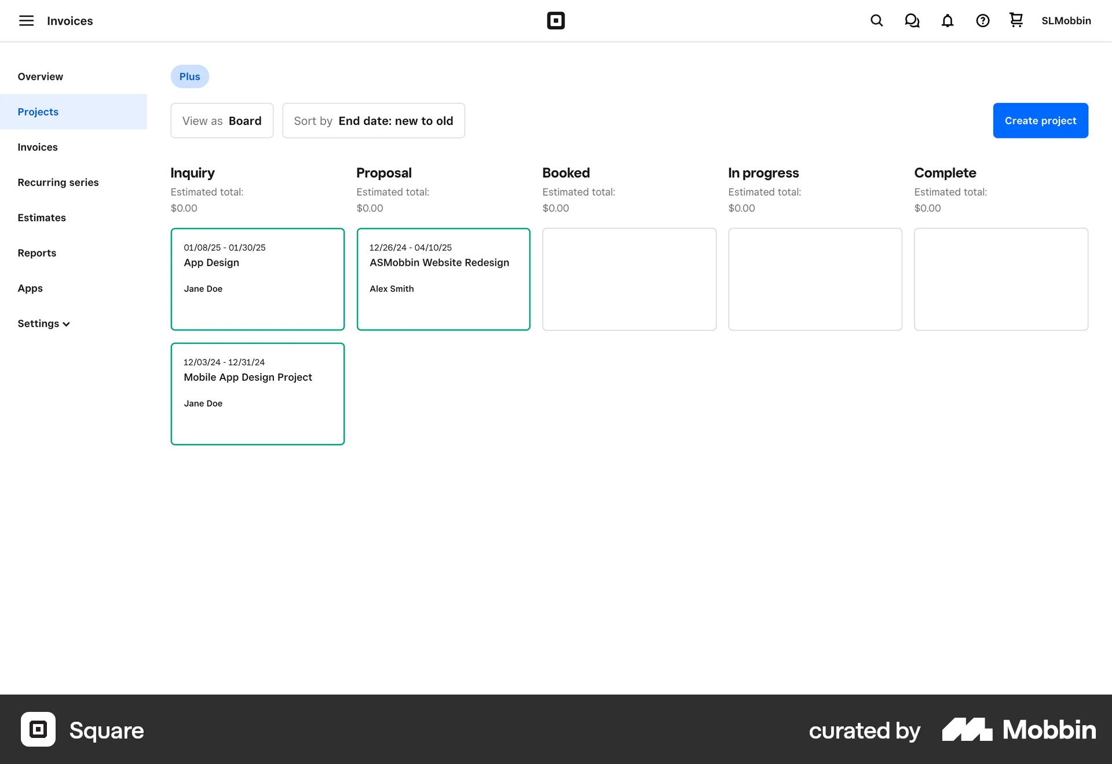This screenshot has height=764, width=1112.
Task: Go to Reports in the sidebar
Action: pyautogui.click(x=36, y=253)
